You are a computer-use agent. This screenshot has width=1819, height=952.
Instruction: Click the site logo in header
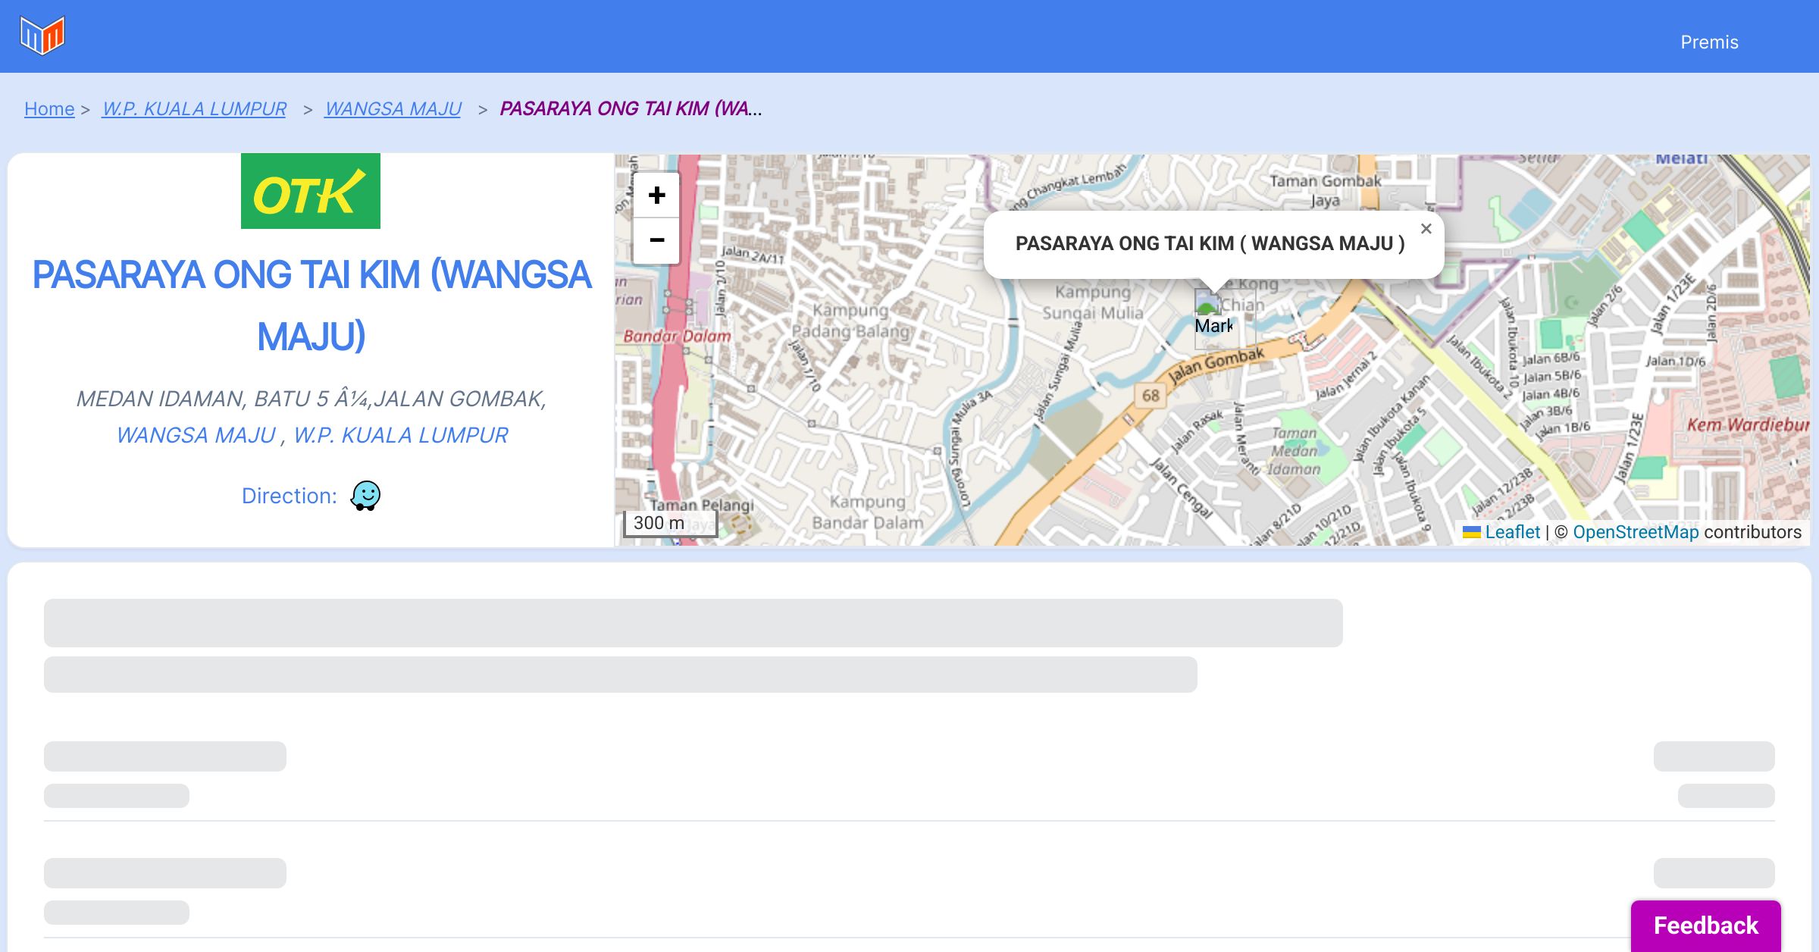pos(42,36)
